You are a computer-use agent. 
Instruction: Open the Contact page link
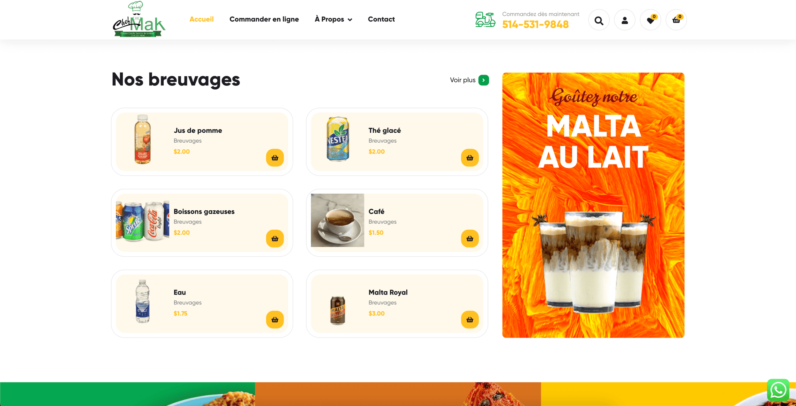point(381,19)
